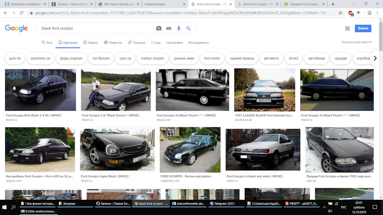Click the taskbar search magnifier

coord(14,207)
